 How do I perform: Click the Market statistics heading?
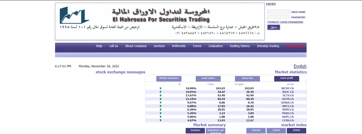[x=291, y=72]
